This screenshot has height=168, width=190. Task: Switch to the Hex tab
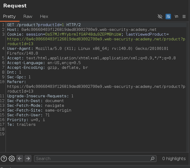(x=44, y=16)
